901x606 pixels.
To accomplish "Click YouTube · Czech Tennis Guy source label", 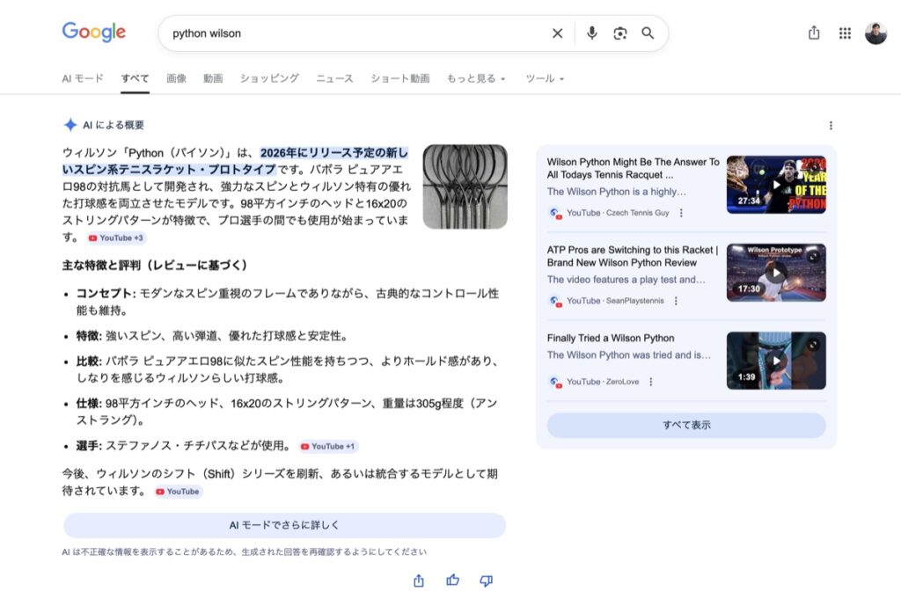I will 618,213.
